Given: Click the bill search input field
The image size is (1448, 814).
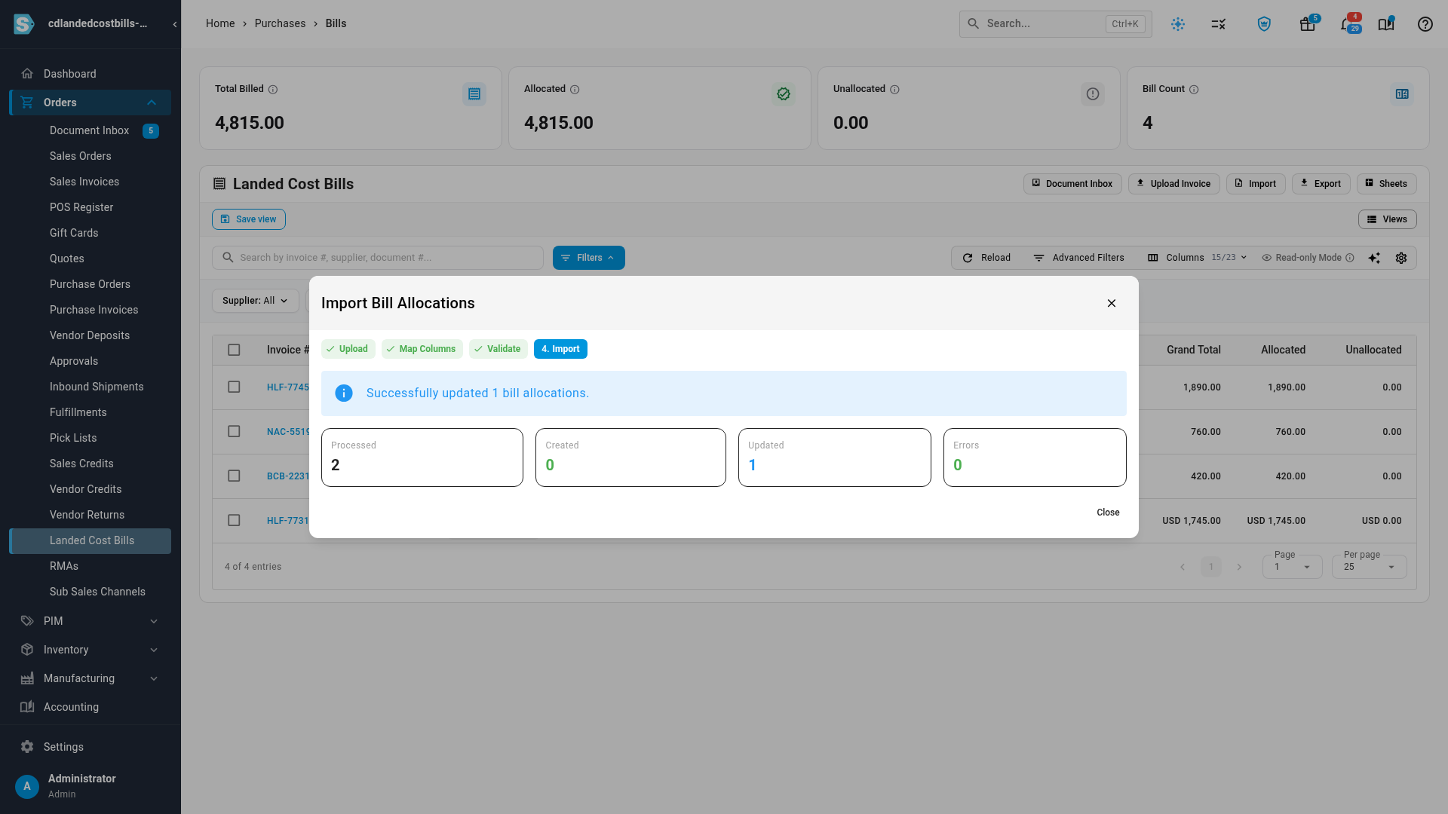Looking at the screenshot, I should 377,258.
